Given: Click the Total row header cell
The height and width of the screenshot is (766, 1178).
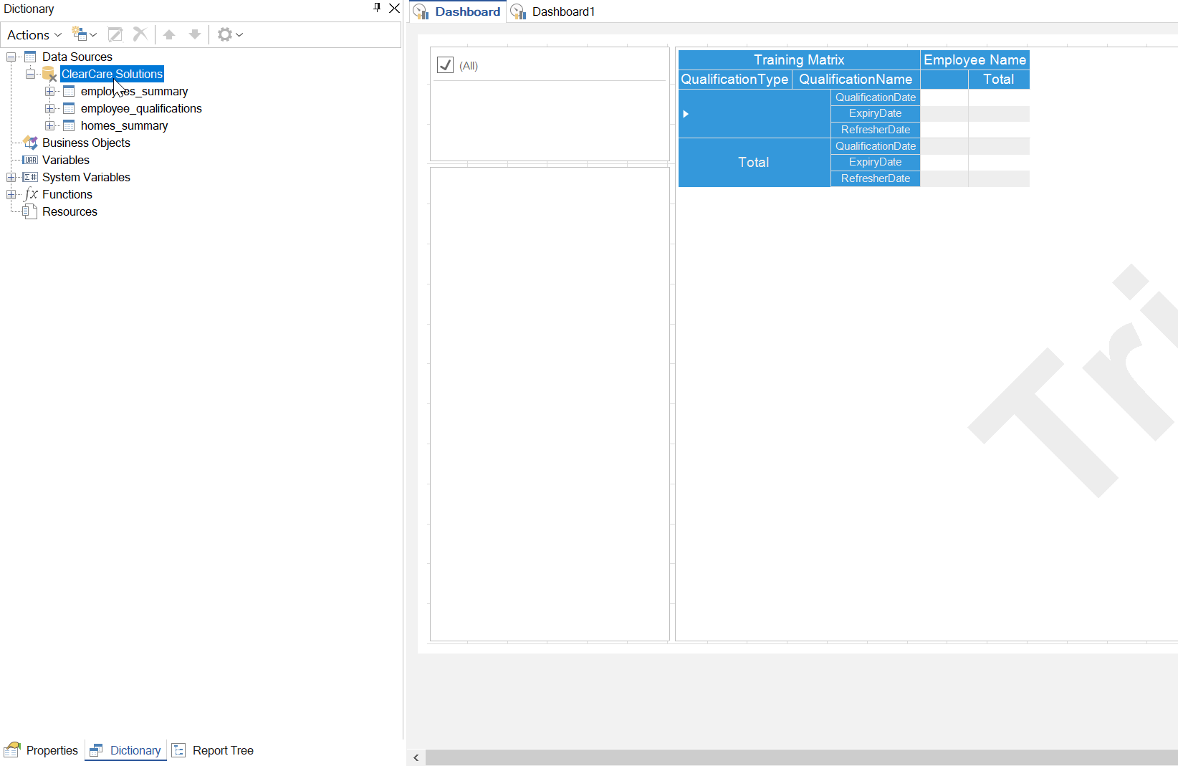Looking at the screenshot, I should tap(754, 163).
